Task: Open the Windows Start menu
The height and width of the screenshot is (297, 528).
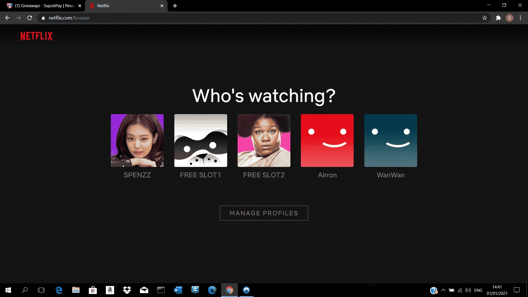Action: tap(8, 290)
